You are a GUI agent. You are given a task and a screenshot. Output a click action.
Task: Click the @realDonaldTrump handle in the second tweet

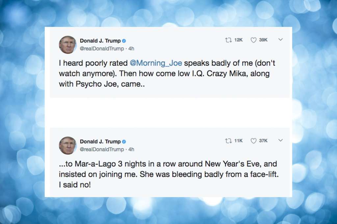point(102,149)
